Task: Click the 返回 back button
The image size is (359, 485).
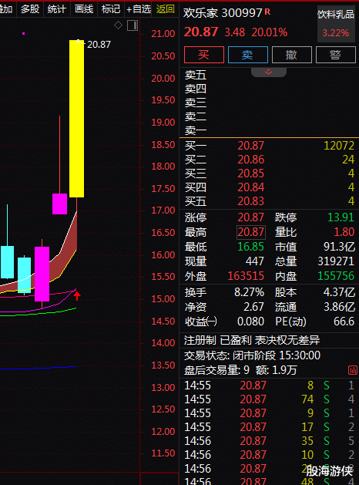Action: click(x=166, y=9)
